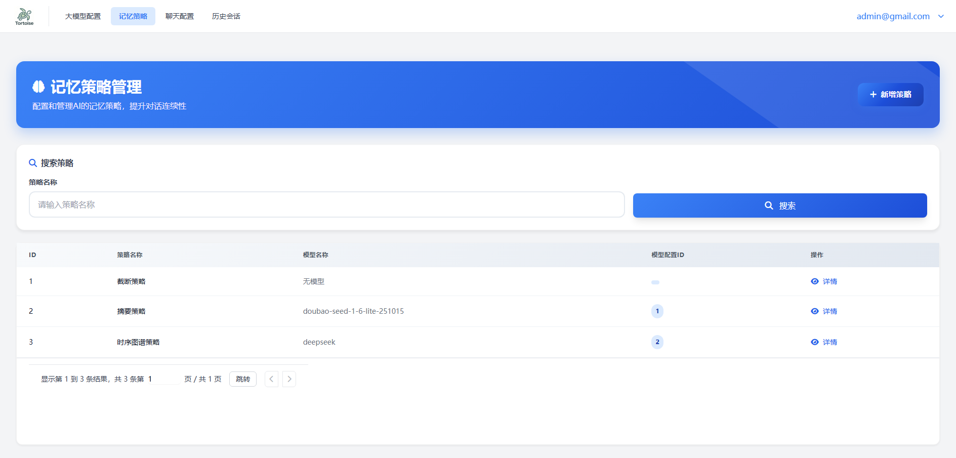Open the admin@gmail.com account dropdown arrow

coord(941,16)
